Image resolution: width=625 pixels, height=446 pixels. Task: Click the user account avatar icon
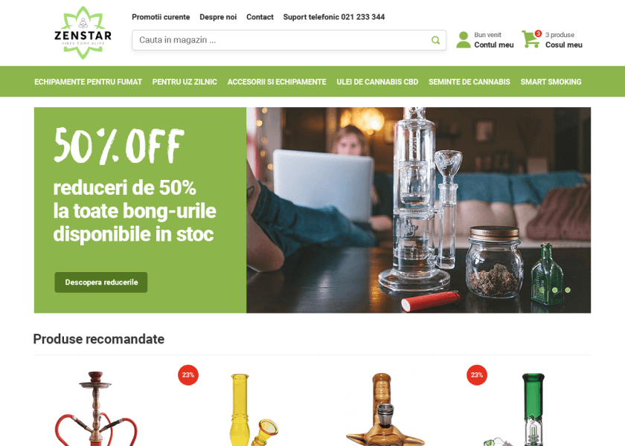[463, 40]
